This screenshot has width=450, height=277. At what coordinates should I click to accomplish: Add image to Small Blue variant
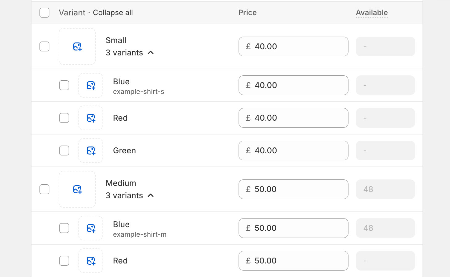tap(91, 85)
